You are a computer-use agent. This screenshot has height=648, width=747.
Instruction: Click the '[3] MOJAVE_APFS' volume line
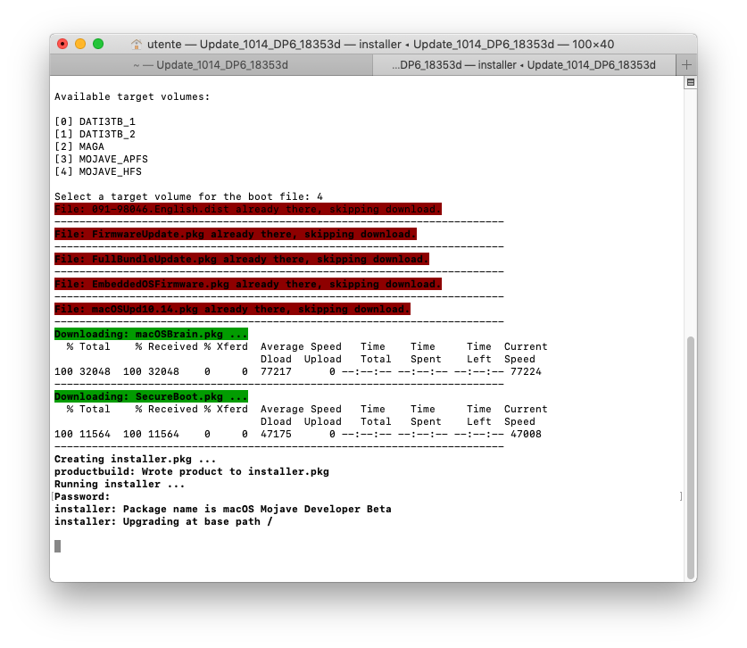[x=101, y=159]
